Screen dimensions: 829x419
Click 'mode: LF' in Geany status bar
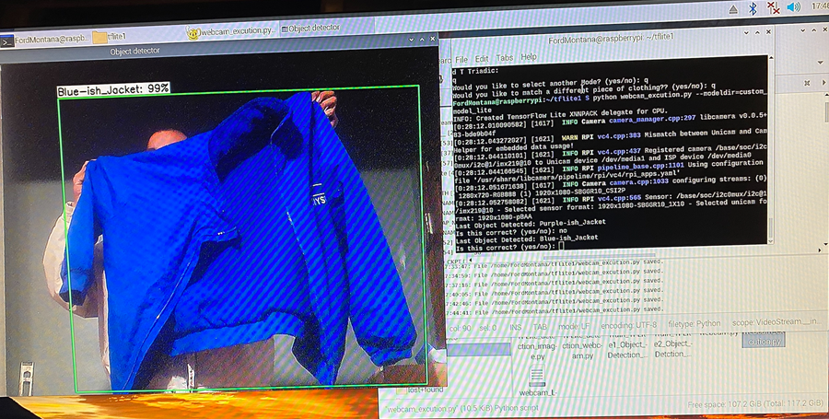575,325
